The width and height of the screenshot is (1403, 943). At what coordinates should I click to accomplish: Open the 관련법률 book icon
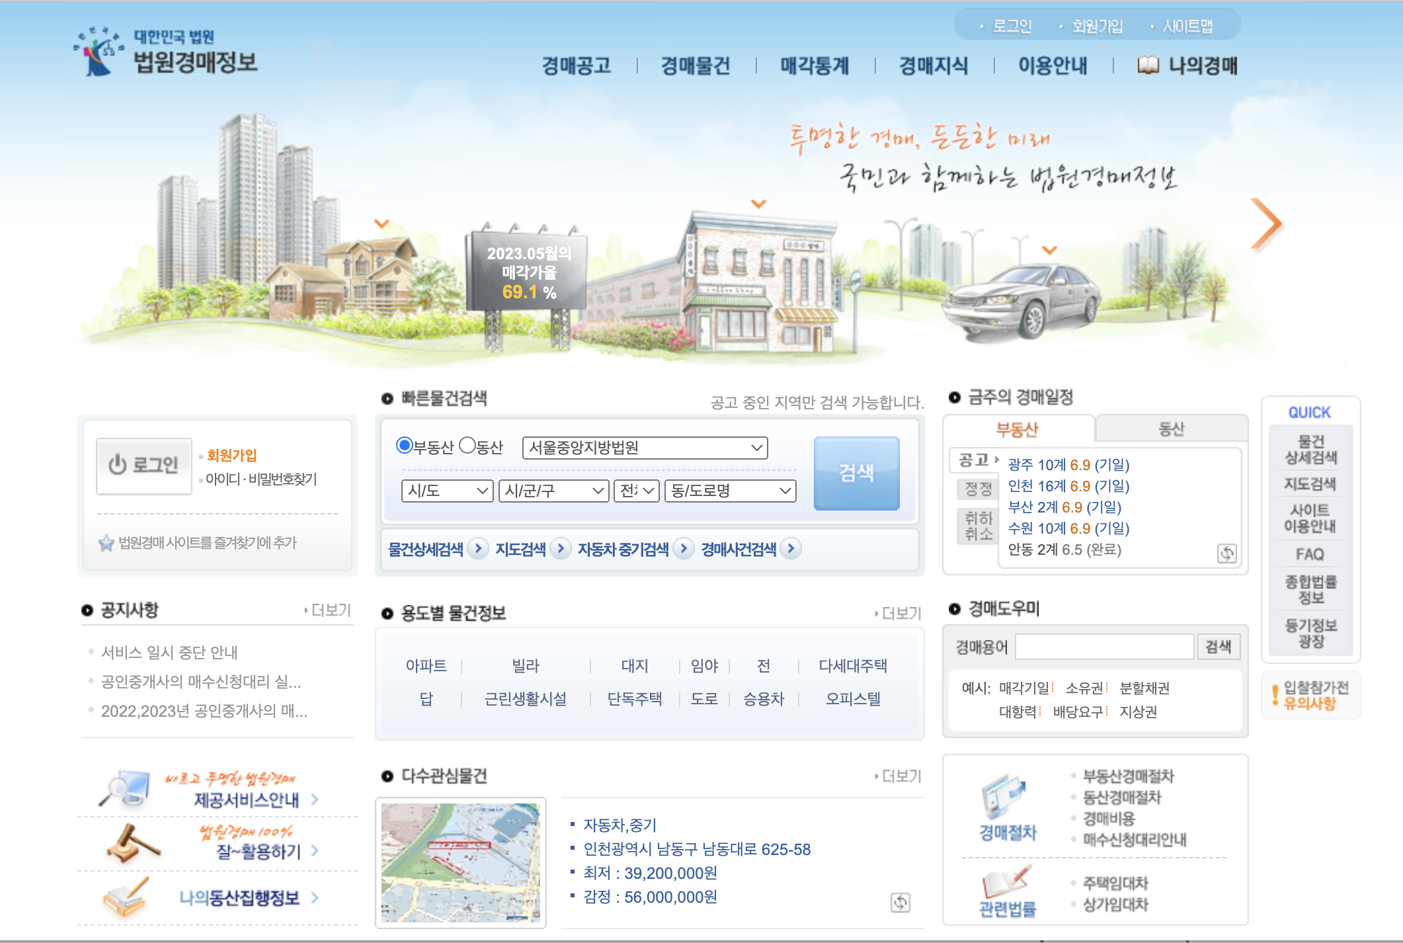click(1006, 883)
